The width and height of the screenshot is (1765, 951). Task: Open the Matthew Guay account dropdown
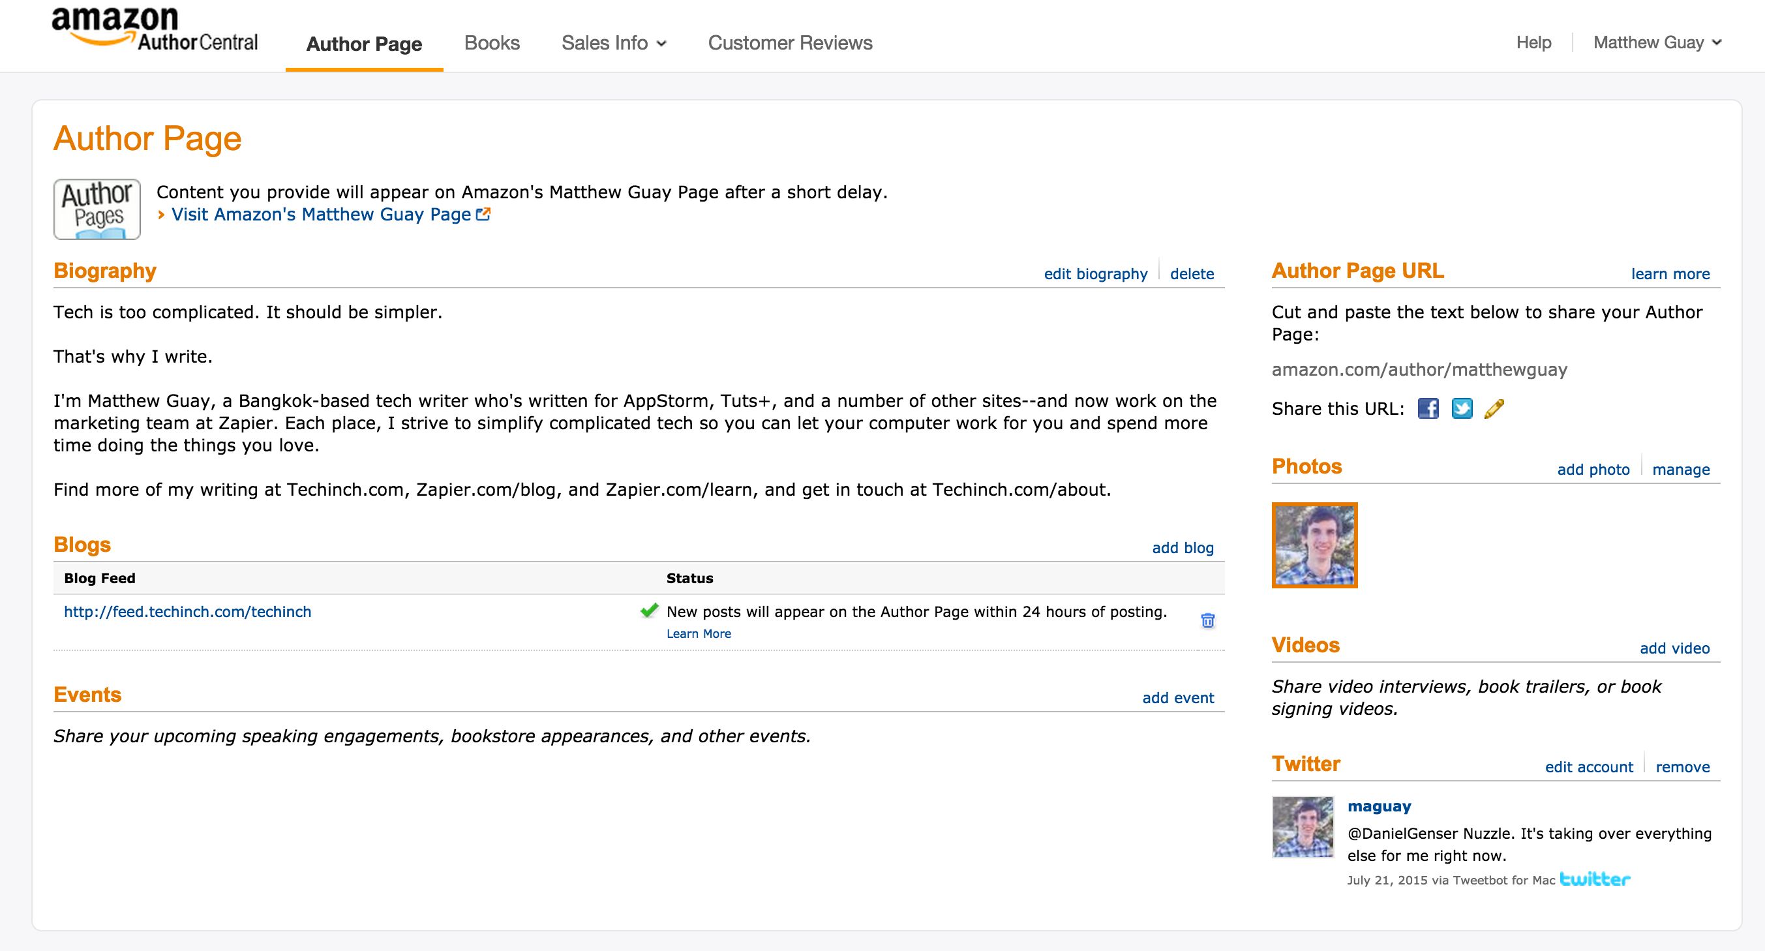click(x=1657, y=43)
